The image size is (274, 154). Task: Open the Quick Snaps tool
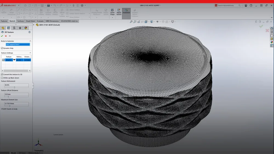pyautogui.click(x=112, y=12)
